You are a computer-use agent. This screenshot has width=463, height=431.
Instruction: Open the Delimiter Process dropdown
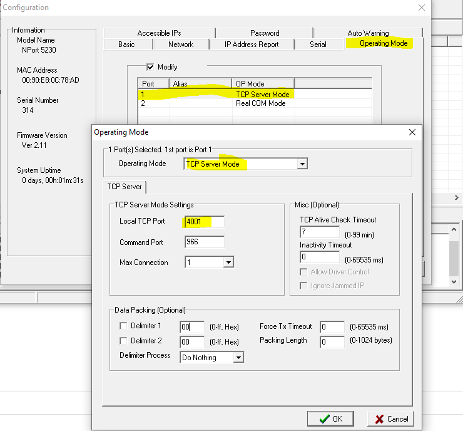point(238,358)
